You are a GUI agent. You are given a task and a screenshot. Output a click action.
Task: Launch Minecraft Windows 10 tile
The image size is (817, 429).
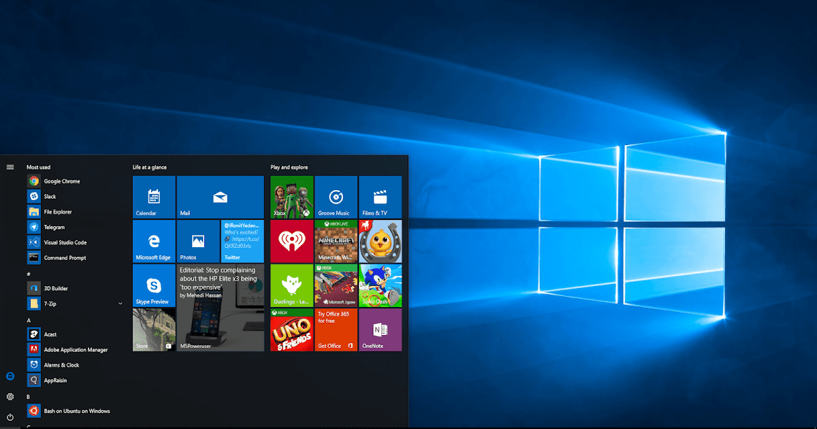click(336, 241)
